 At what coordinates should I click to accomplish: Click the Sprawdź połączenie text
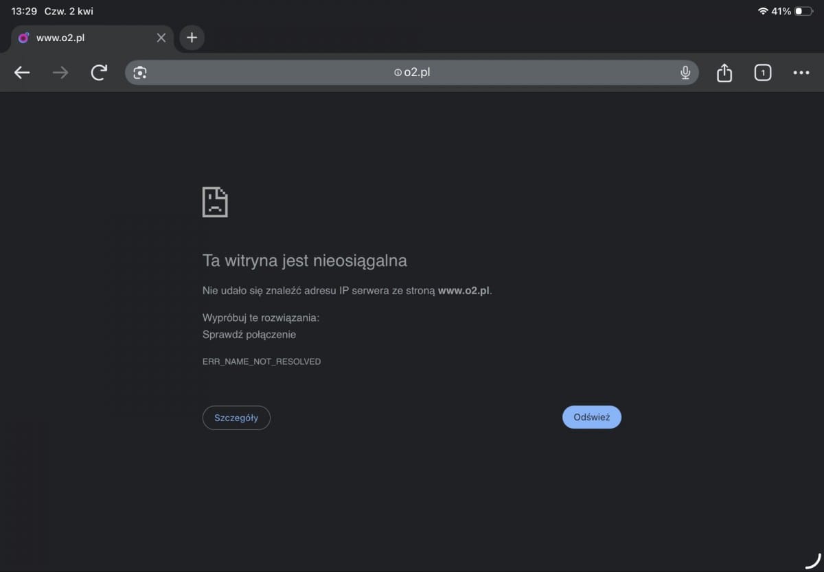point(249,335)
